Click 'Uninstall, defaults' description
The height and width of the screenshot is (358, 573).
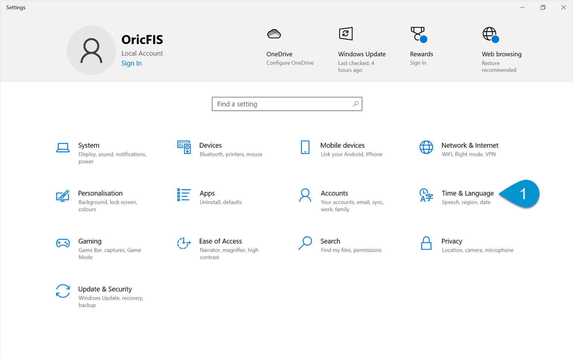tap(221, 202)
